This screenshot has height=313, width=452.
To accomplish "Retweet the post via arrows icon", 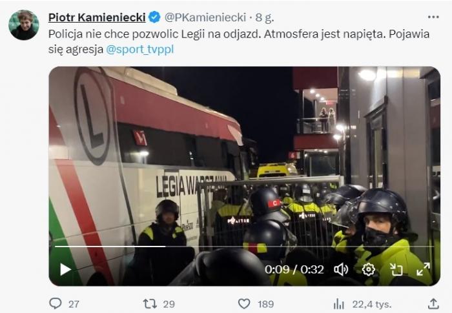I will pos(150,304).
